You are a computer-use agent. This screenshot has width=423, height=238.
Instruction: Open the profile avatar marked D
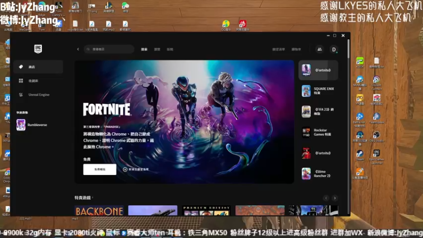pos(334,49)
